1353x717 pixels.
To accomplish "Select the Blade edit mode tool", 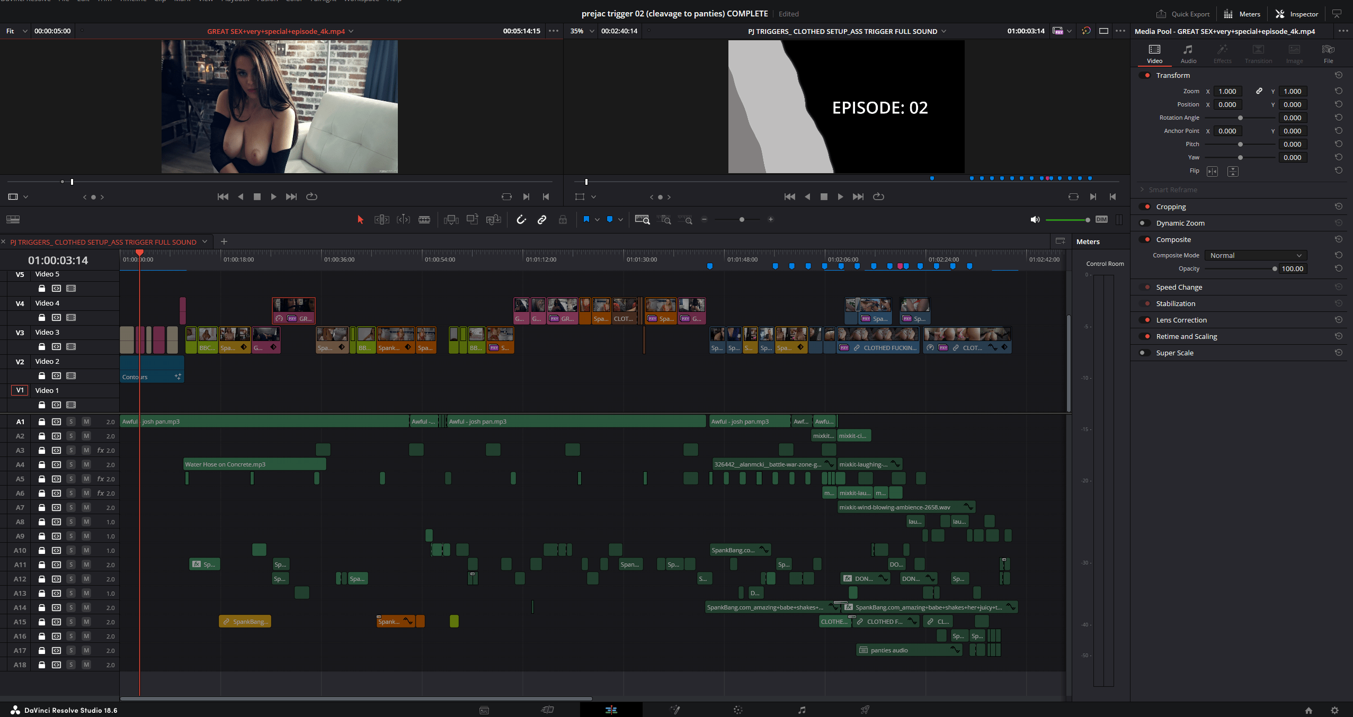I will 424,219.
